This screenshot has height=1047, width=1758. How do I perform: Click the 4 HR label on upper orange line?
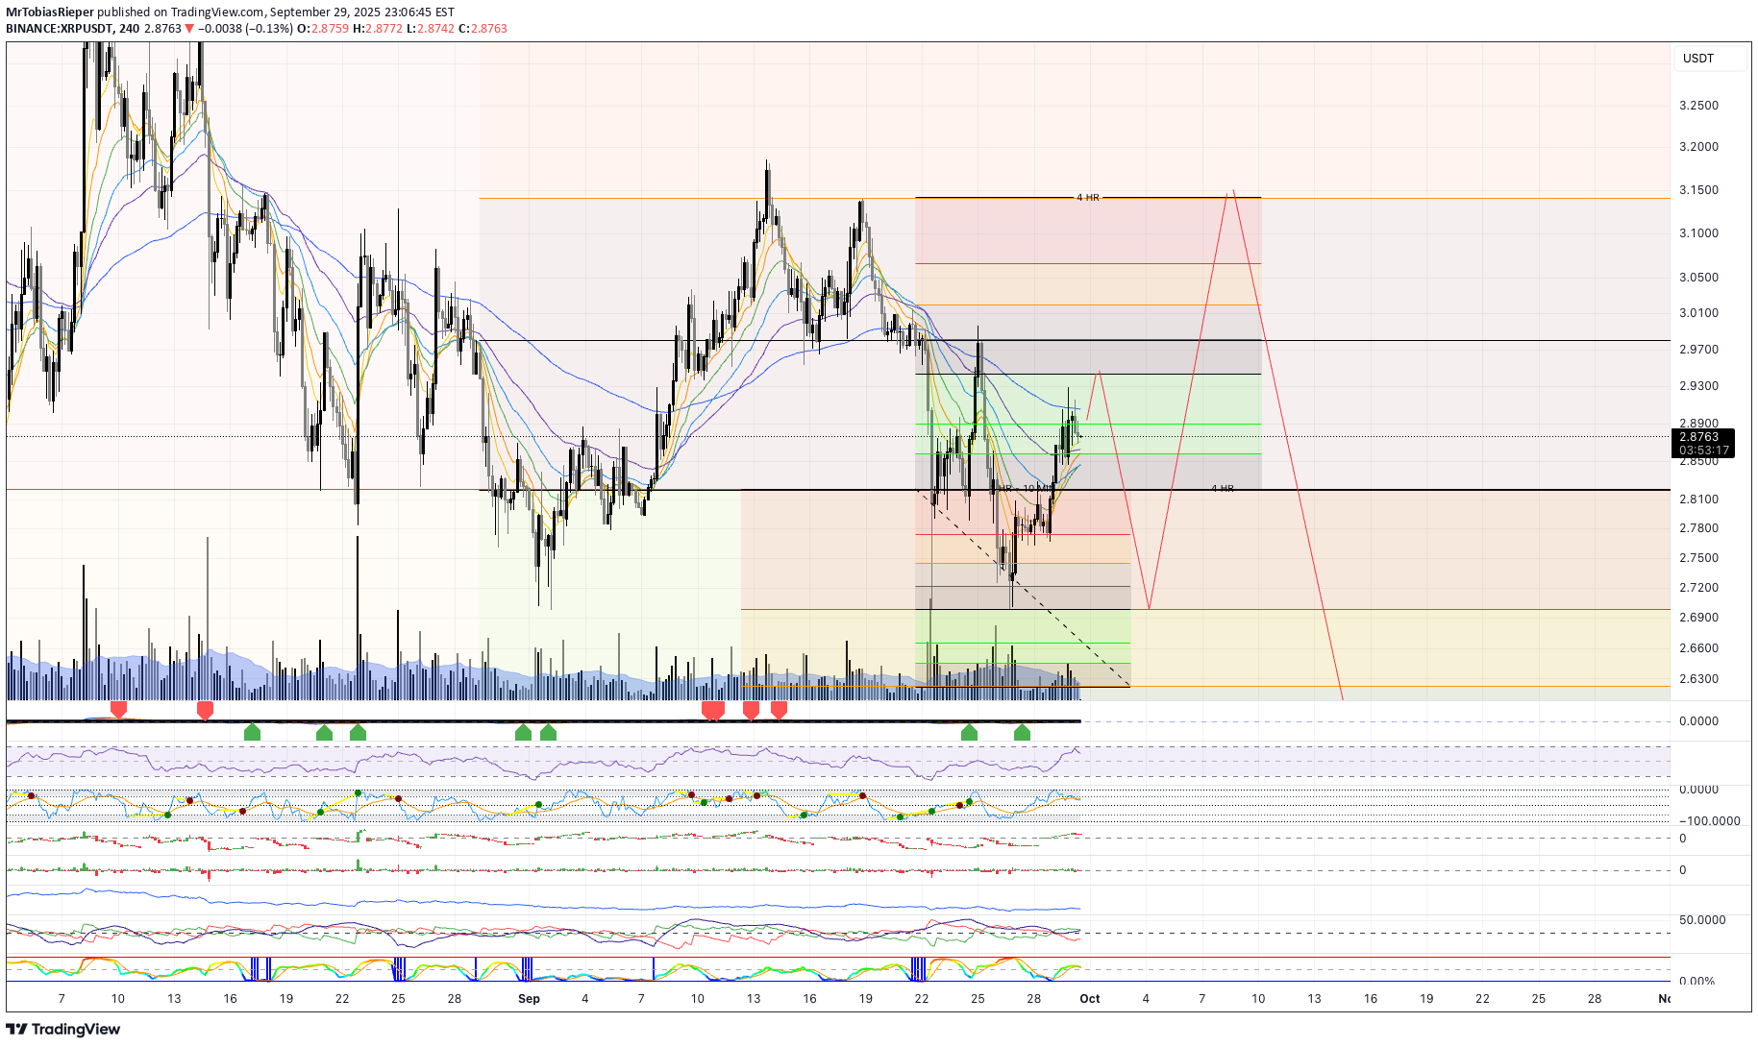(1088, 198)
